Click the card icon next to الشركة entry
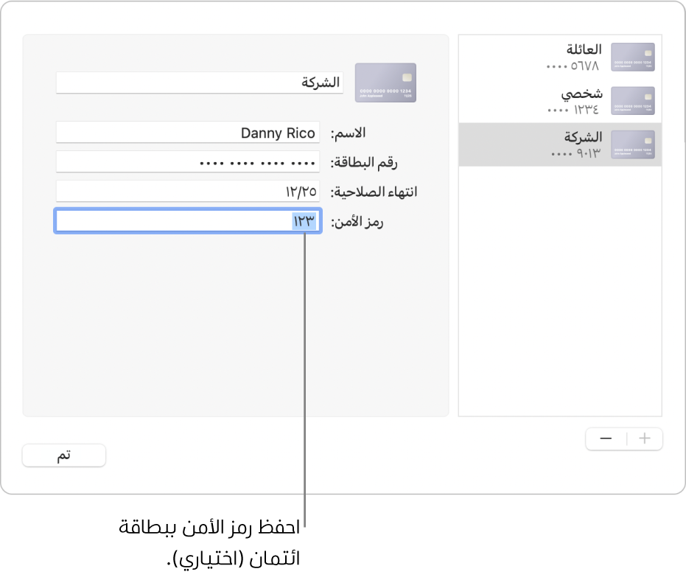686x580 pixels. tap(633, 144)
